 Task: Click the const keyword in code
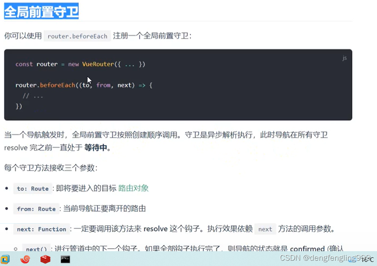click(24, 64)
